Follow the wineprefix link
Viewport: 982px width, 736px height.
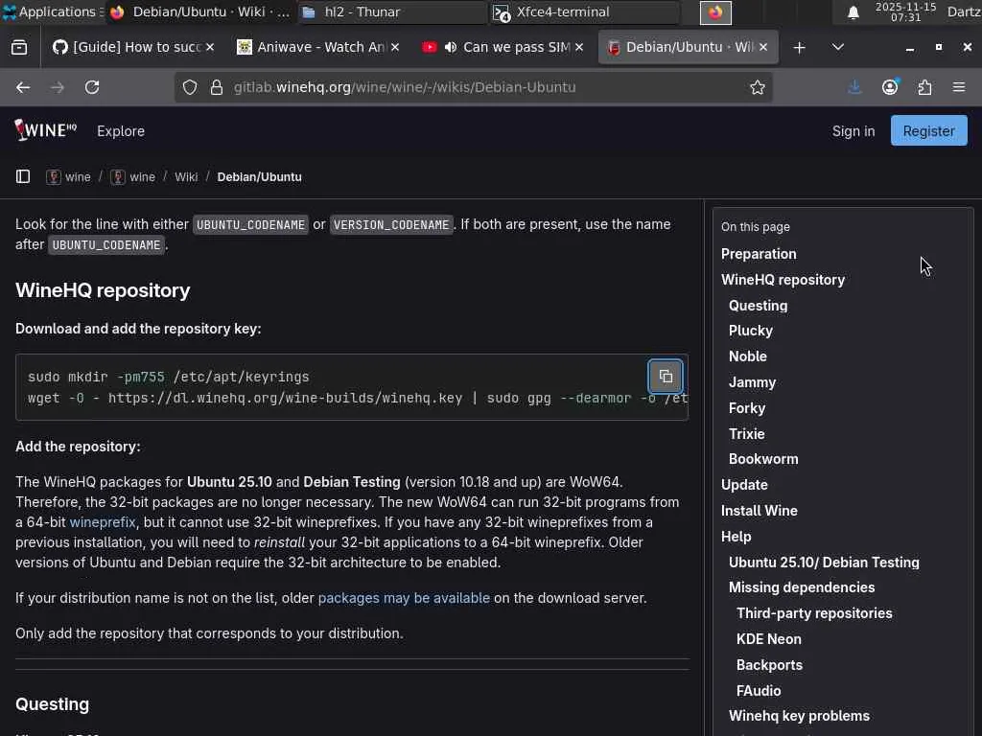click(x=103, y=522)
